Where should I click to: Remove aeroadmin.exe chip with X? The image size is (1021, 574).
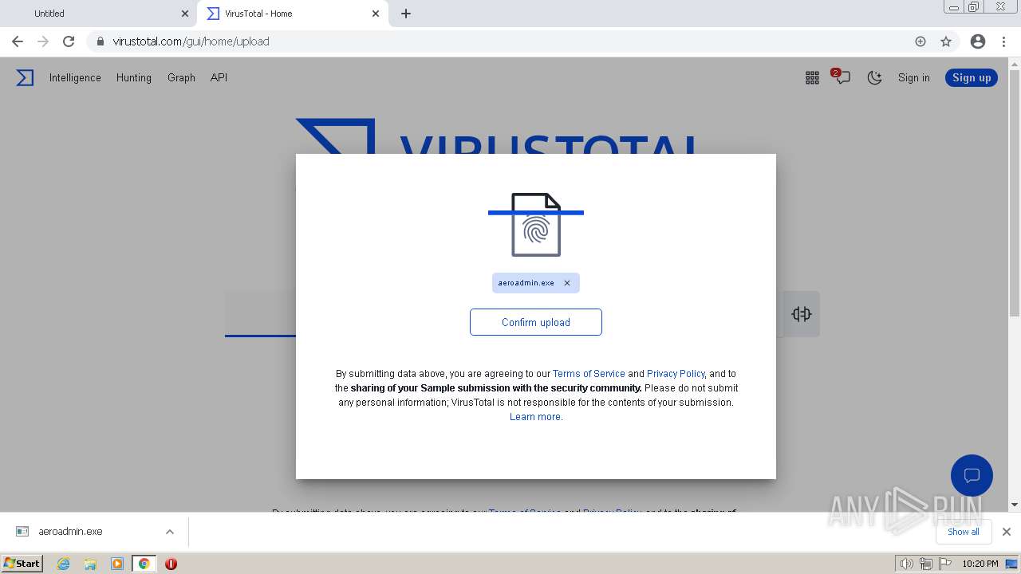(567, 283)
